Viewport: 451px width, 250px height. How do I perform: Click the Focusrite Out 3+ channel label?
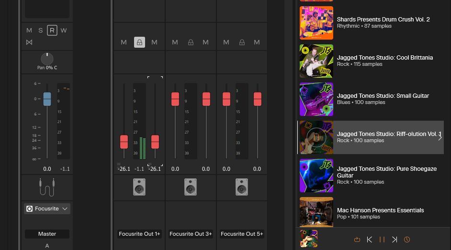191,234
